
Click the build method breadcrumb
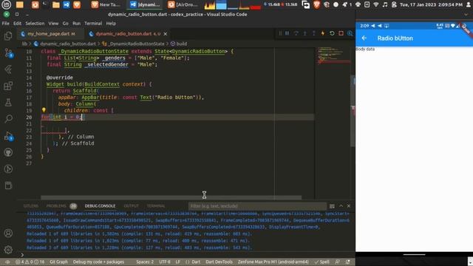point(179,44)
